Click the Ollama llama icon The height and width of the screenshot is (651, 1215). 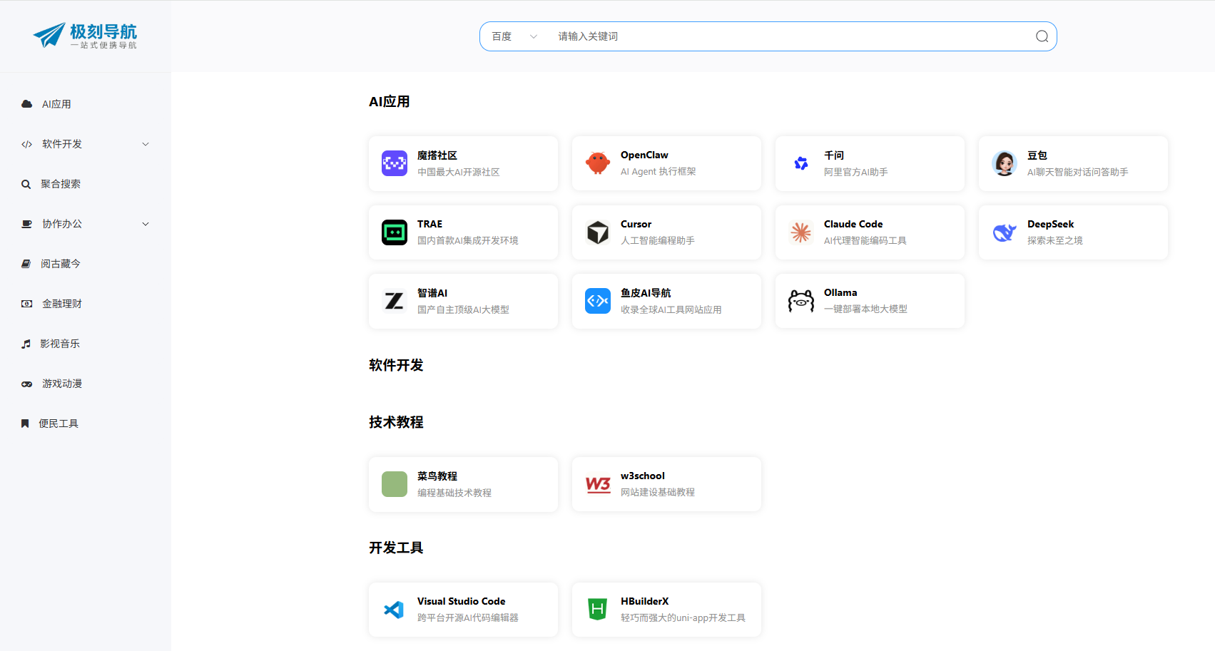[801, 301]
